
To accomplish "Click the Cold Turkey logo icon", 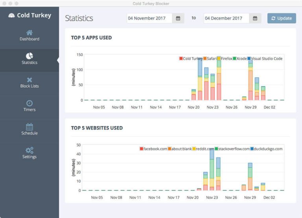I will tap(11, 16).
